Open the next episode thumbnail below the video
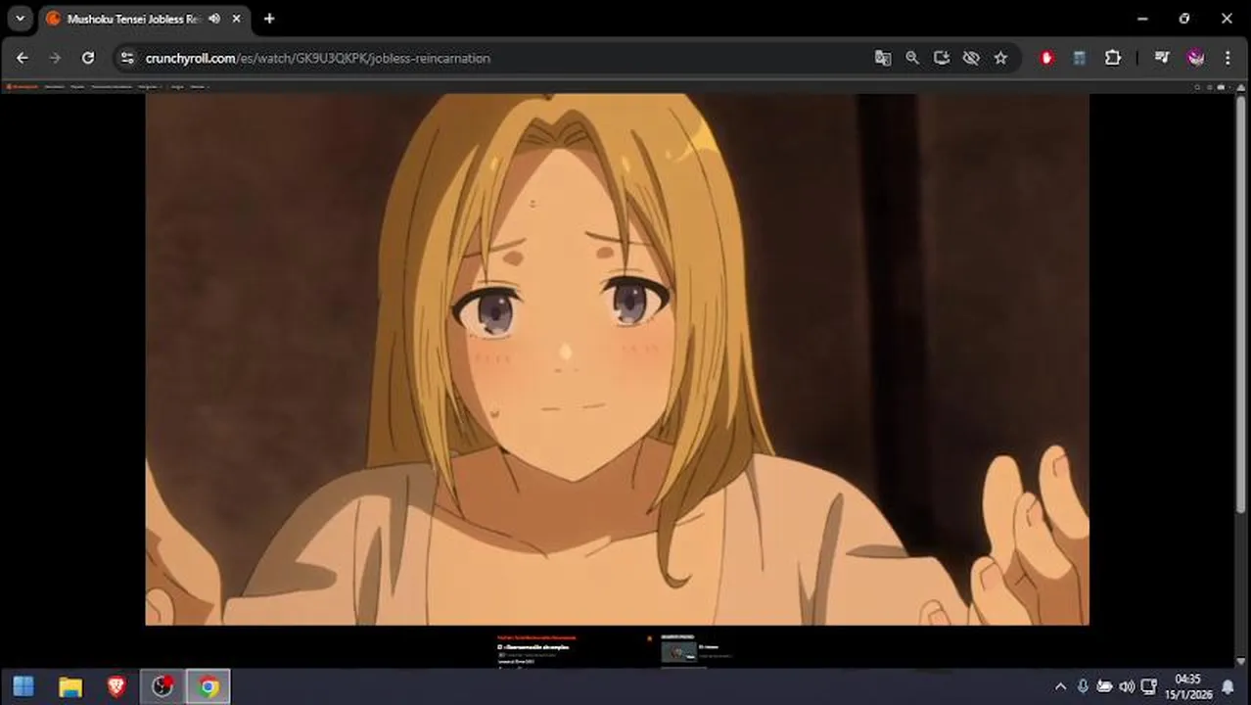 (678, 652)
